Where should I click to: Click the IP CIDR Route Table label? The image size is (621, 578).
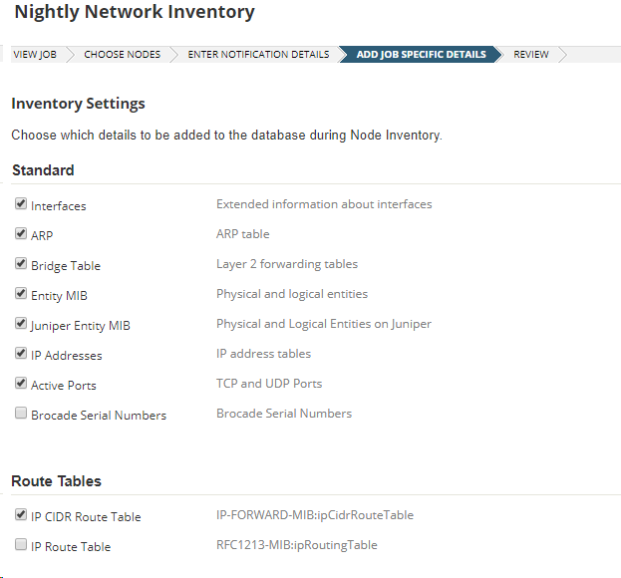86,517
